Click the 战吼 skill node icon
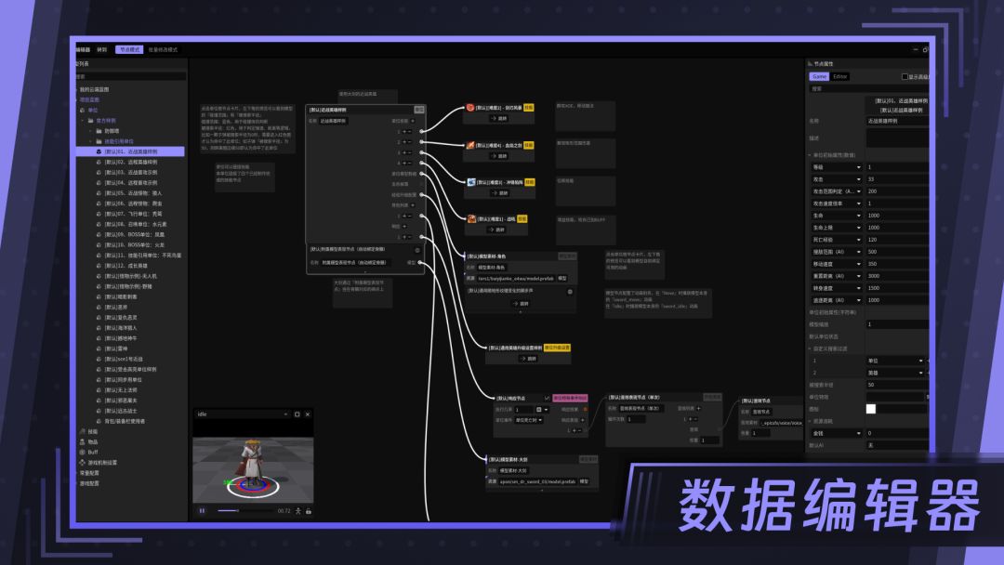 click(x=470, y=219)
